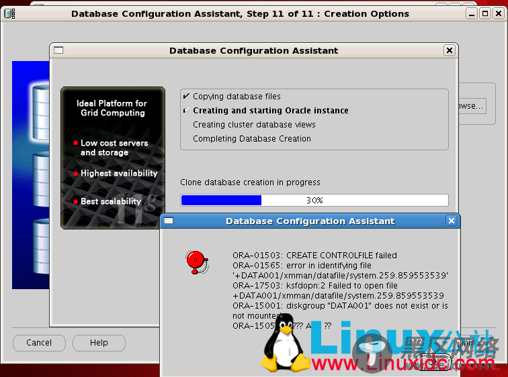Click 'Low cost servers and storage' bullet
Image resolution: width=508 pixels, height=377 pixels.
click(x=114, y=148)
